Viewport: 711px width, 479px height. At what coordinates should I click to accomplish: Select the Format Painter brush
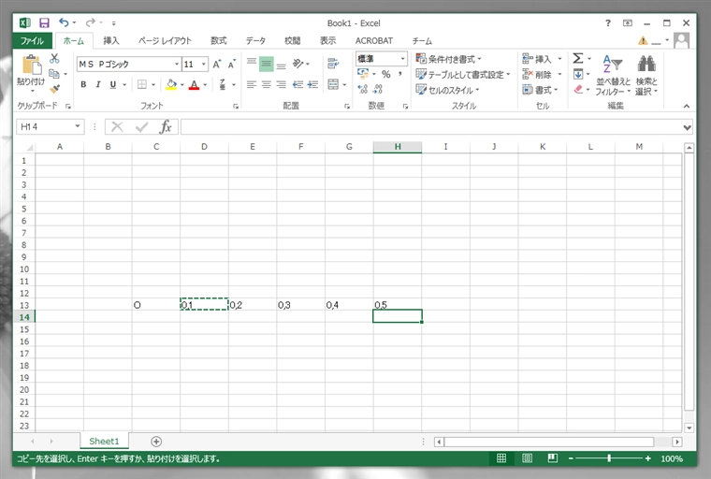pos(55,89)
